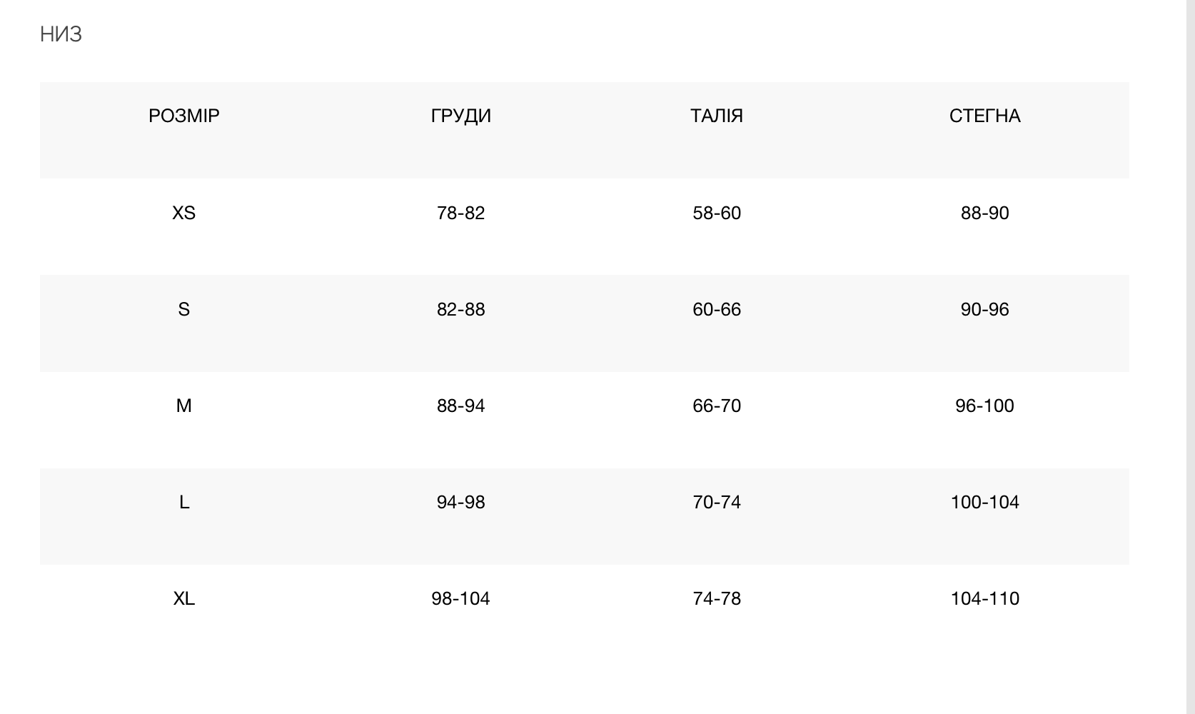This screenshot has height=714, width=1195.
Task: Click chest value 94-98 for L
Action: tap(460, 502)
